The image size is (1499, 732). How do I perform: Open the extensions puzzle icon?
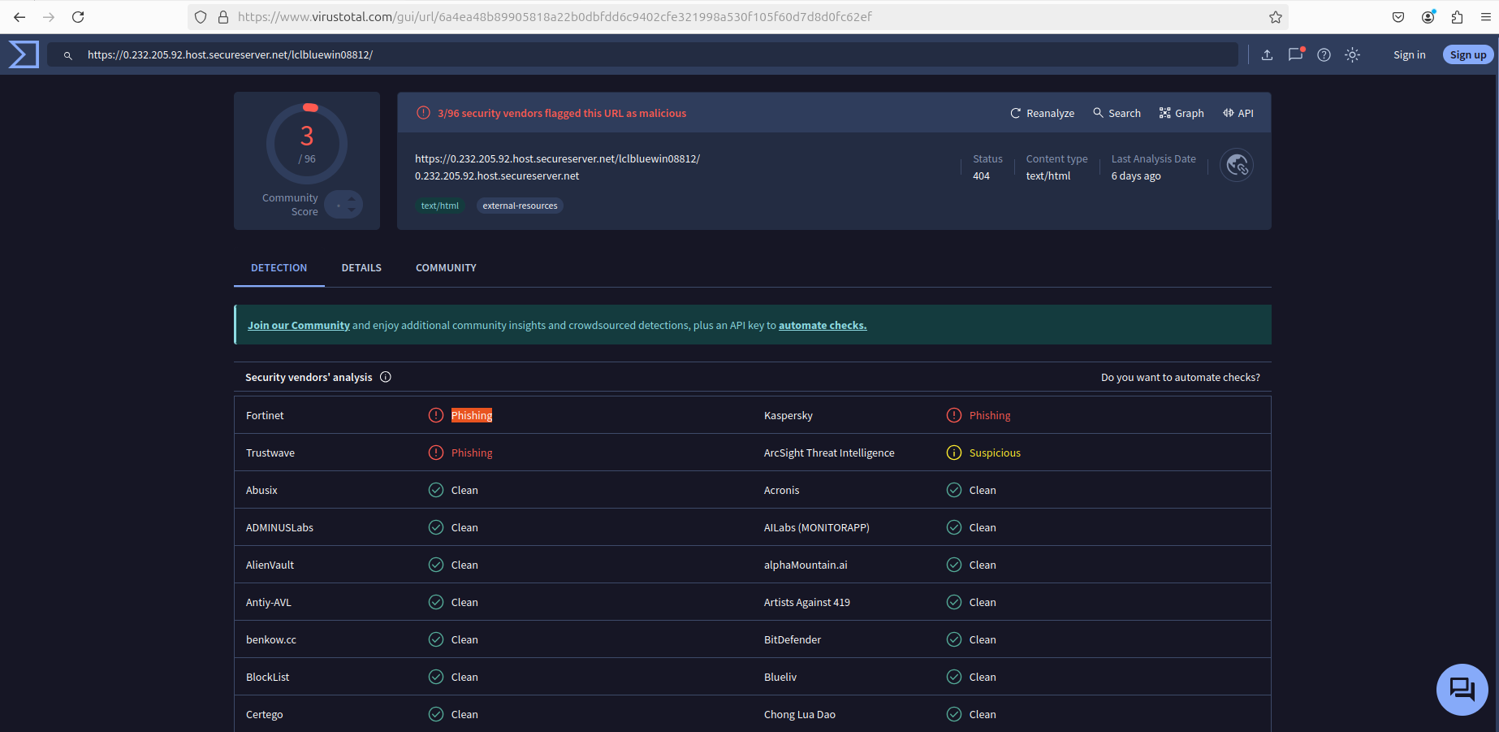[x=1458, y=17]
